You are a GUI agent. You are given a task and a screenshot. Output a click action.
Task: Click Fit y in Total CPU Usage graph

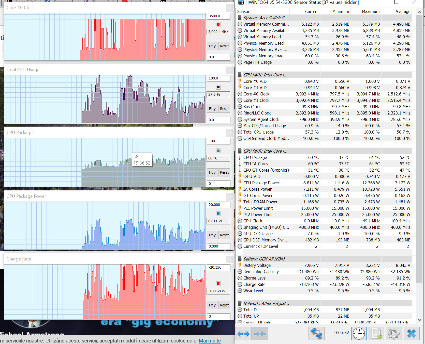click(x=212, y=109)
